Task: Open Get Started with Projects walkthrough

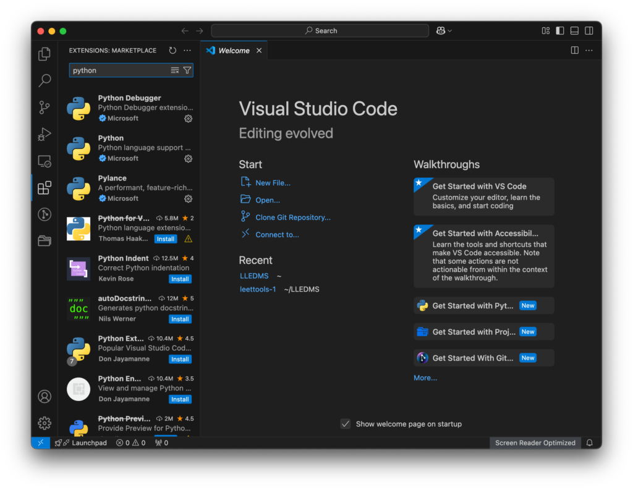Action: click(483, 332)
